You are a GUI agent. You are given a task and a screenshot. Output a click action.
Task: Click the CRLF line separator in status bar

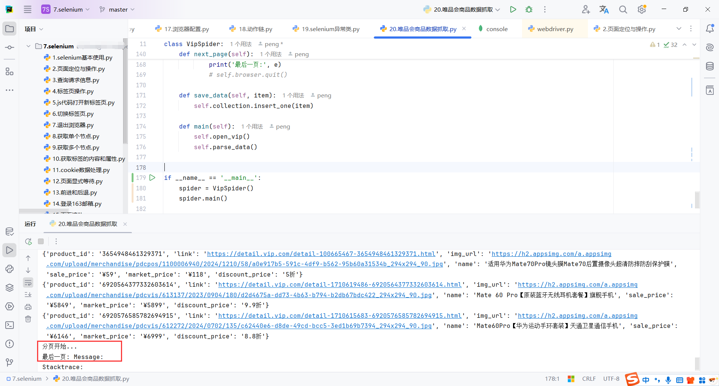click(589, 379)
